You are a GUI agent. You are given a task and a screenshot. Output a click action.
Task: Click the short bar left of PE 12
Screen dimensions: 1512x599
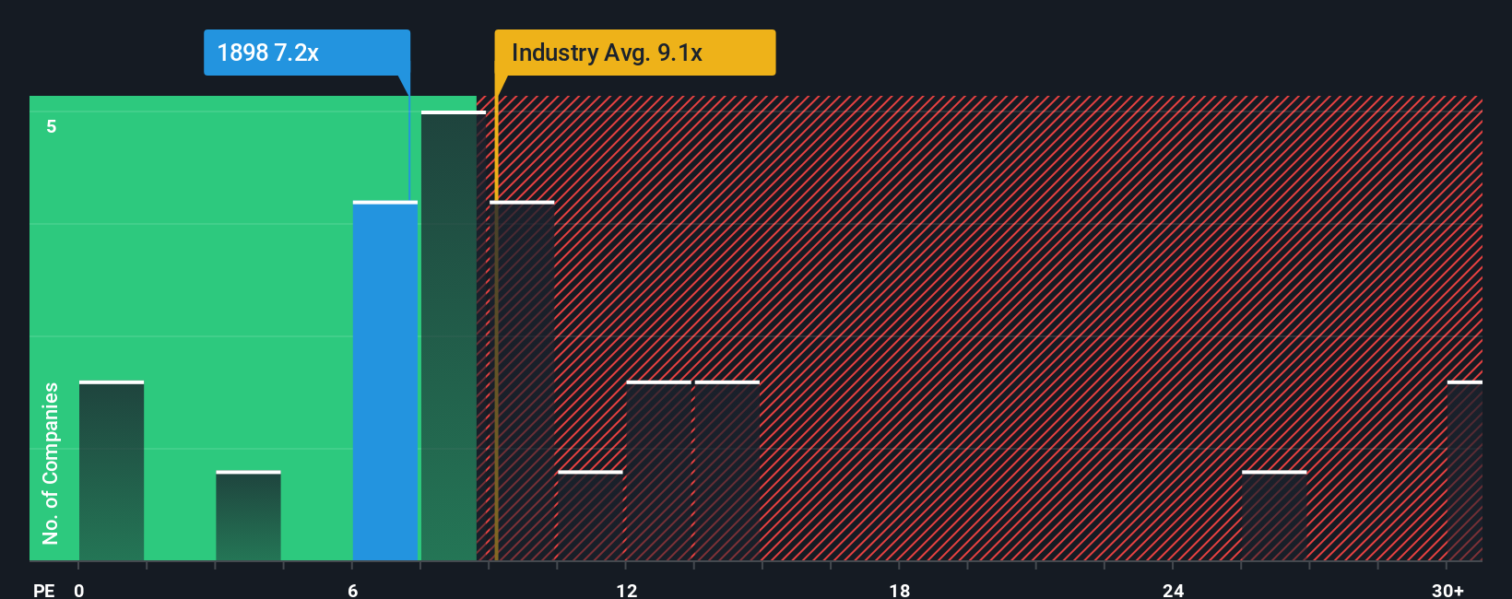pyautogui.click(x=590, y=516)
